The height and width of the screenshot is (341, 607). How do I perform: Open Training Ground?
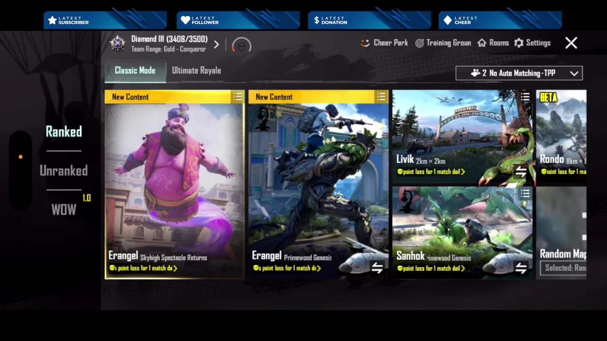point(443,43)
